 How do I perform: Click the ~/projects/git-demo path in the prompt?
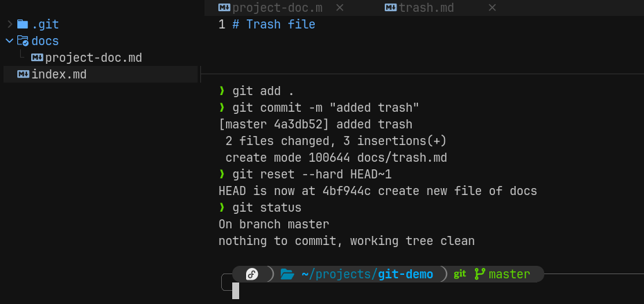(x=367, y=274)
